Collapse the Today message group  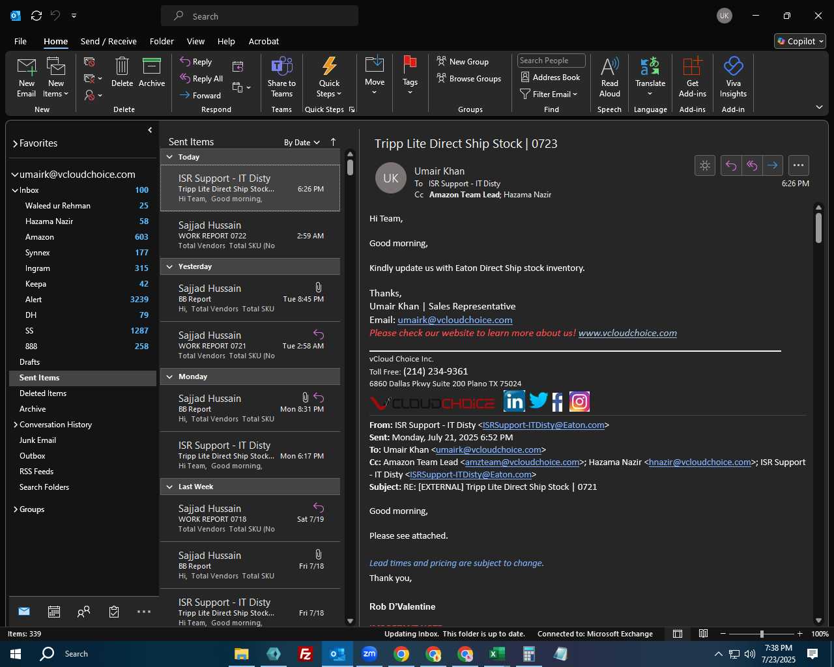(x=169, y=157)
